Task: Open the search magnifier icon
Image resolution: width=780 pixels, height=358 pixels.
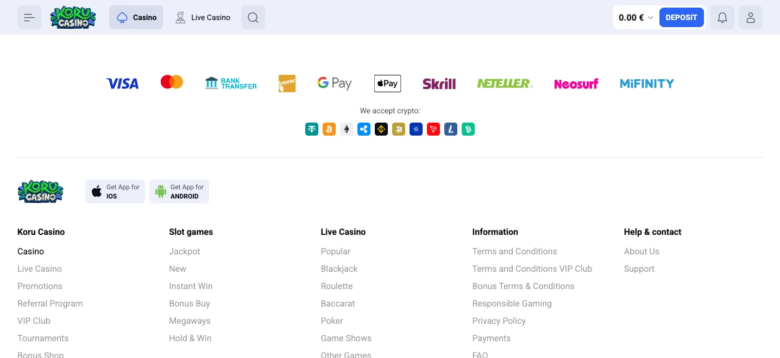Action: pyautogui.click(x=253, y=17)
